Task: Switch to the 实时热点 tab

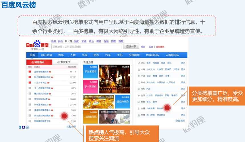Action: click(x=39, y=62)
